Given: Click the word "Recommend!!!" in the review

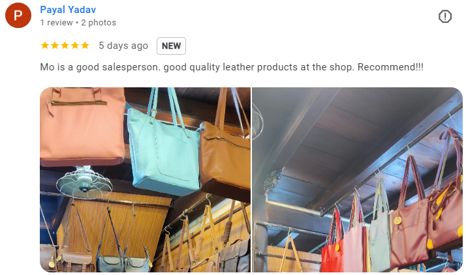Looking at the screenshot, I should point(390,67).
